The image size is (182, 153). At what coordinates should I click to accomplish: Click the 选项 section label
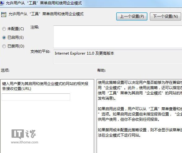(5, 70)
